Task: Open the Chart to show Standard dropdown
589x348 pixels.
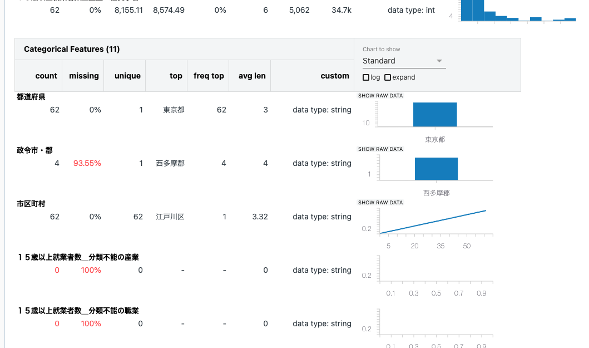Action: [404, 61]
